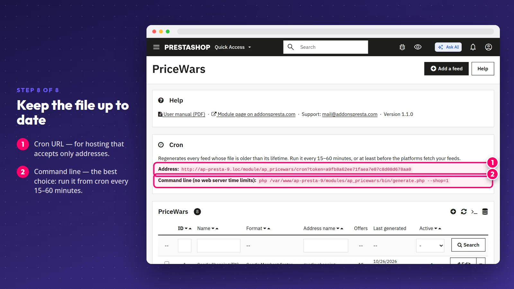Refresh the PriceWars list
This screenshot has height=289, width=514.
[x=464, y=212]
